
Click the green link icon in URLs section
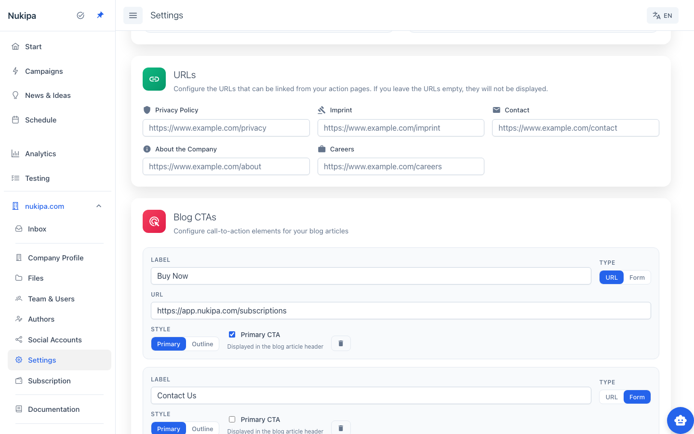click(x=154, y=79)
